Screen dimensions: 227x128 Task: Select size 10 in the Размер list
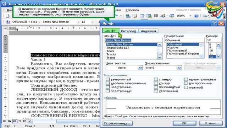point(211,50)
